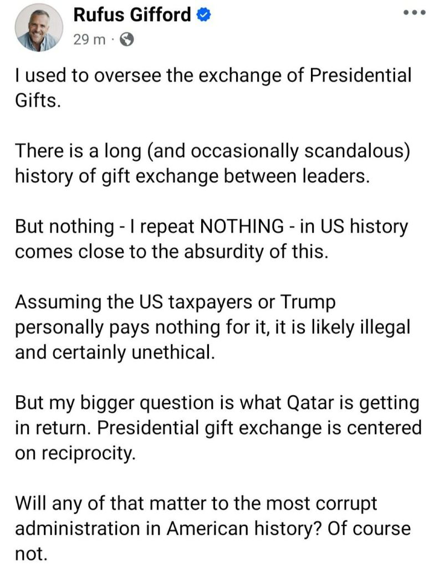Click the word "Trump" in the post
Viewport: 439px width, 567px height.
[307, 302]
